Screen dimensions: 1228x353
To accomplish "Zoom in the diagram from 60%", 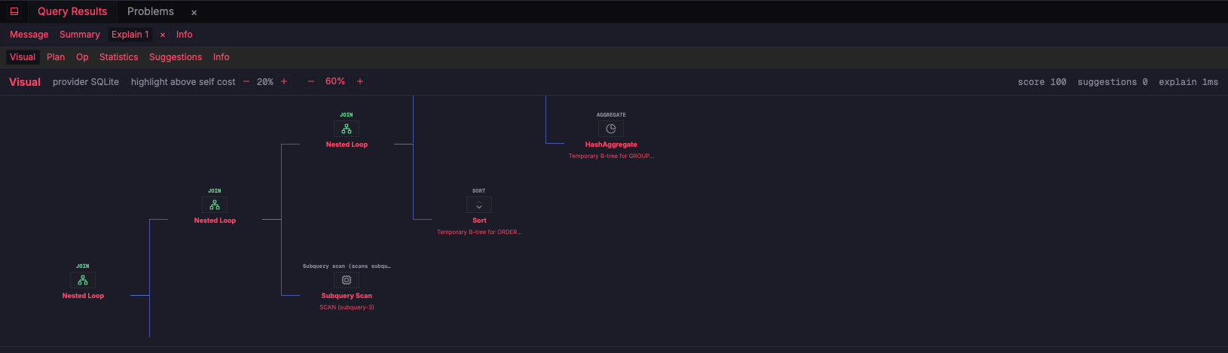I will (x=360, y=81).
